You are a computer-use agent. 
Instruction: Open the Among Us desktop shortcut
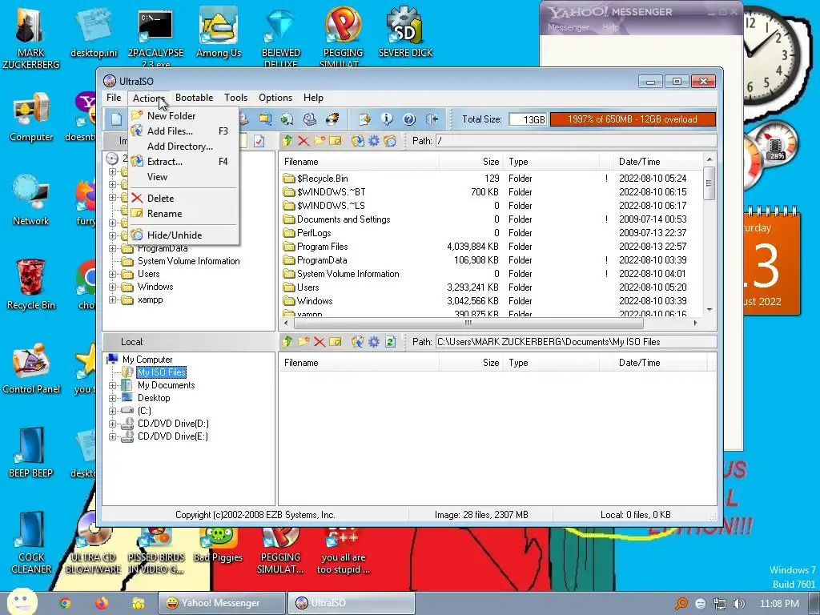pyautogui.click(x=219, y=32)
